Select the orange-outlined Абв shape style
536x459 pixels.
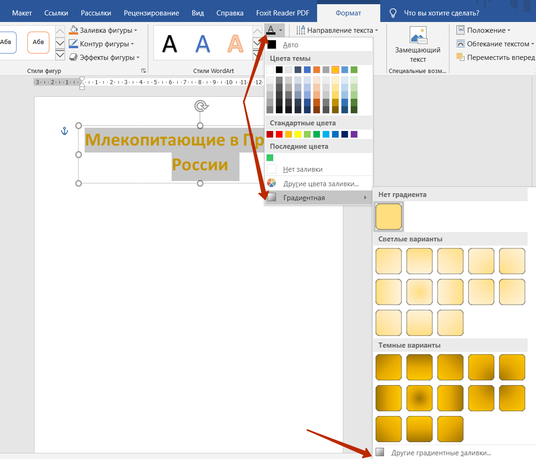click(x=38, y=43)
